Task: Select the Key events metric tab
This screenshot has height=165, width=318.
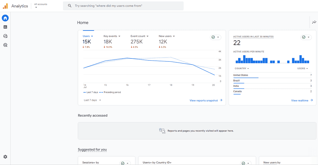Action: (x=112, y=36)
